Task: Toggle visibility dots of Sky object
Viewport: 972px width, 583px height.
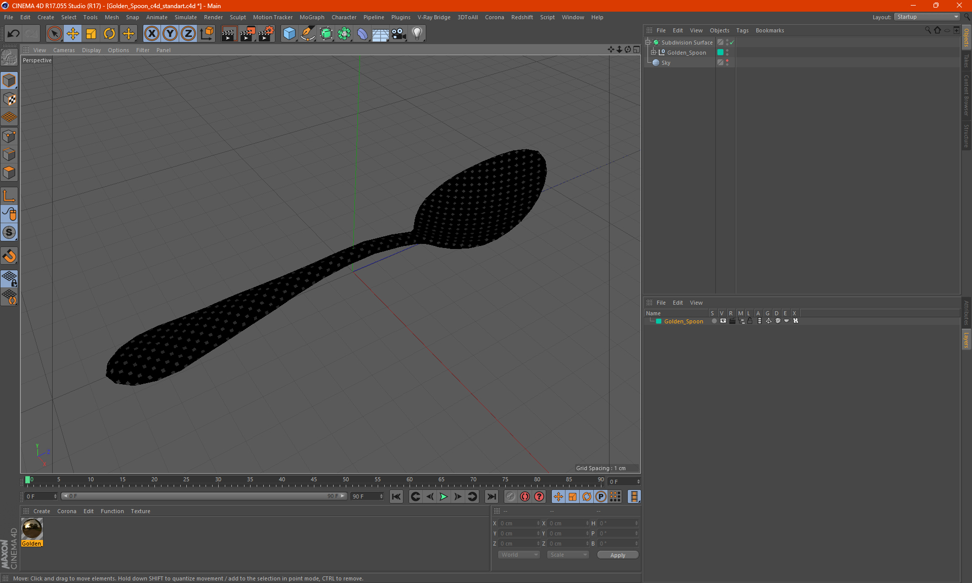Action: [727, 62]
